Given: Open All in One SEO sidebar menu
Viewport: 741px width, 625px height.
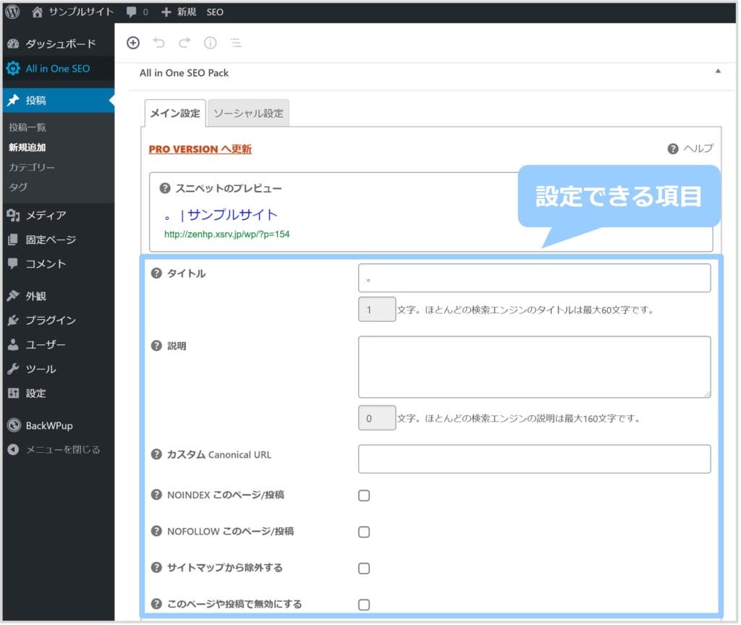Looking at the screenshot, I should [58, 69].
